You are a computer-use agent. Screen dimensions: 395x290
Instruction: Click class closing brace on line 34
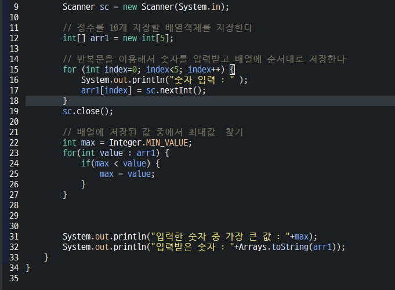(28, 268)
